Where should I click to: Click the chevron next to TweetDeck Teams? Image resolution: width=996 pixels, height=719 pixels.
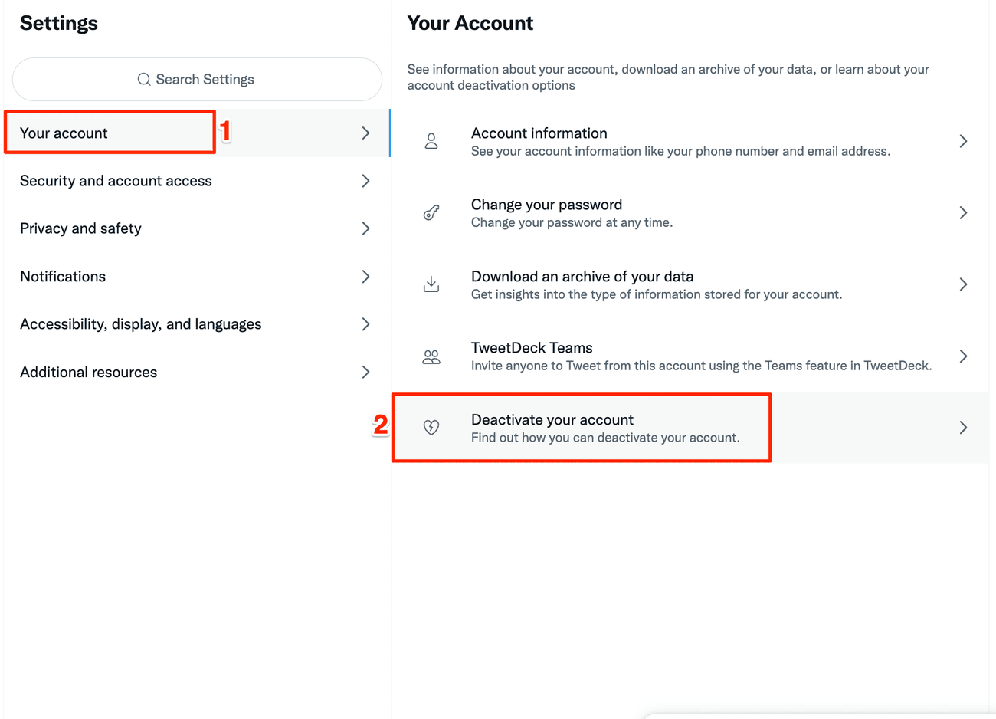pos(963,356)
